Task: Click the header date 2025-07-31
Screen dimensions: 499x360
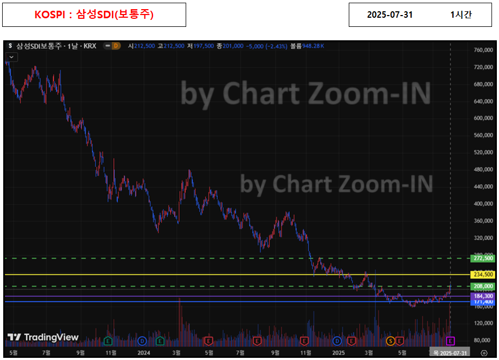Action: click(x=390, y=15)
